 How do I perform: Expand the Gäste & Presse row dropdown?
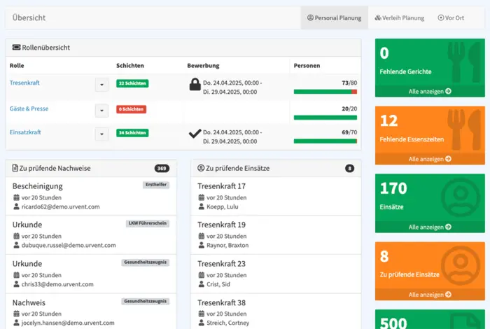[102, 111]
